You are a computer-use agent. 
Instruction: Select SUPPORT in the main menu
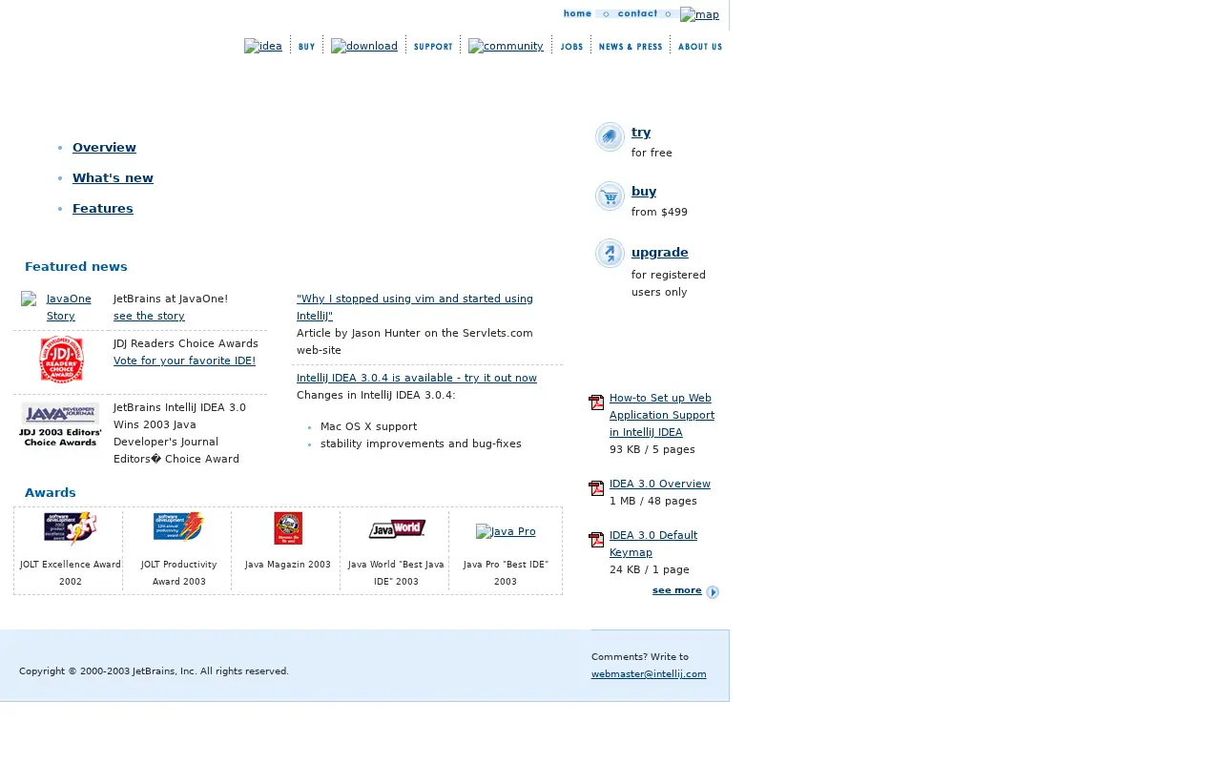pos(433,46)
